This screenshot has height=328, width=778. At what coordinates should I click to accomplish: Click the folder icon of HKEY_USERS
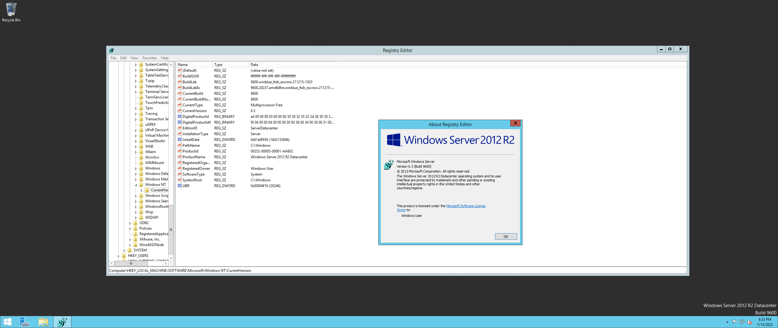point(124,256)
